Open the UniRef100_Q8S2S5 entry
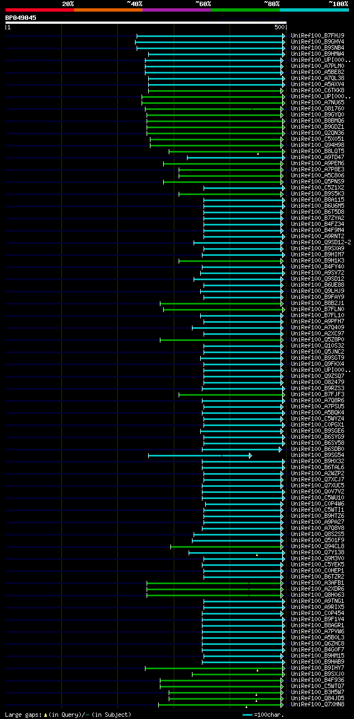 coord(317,534)
